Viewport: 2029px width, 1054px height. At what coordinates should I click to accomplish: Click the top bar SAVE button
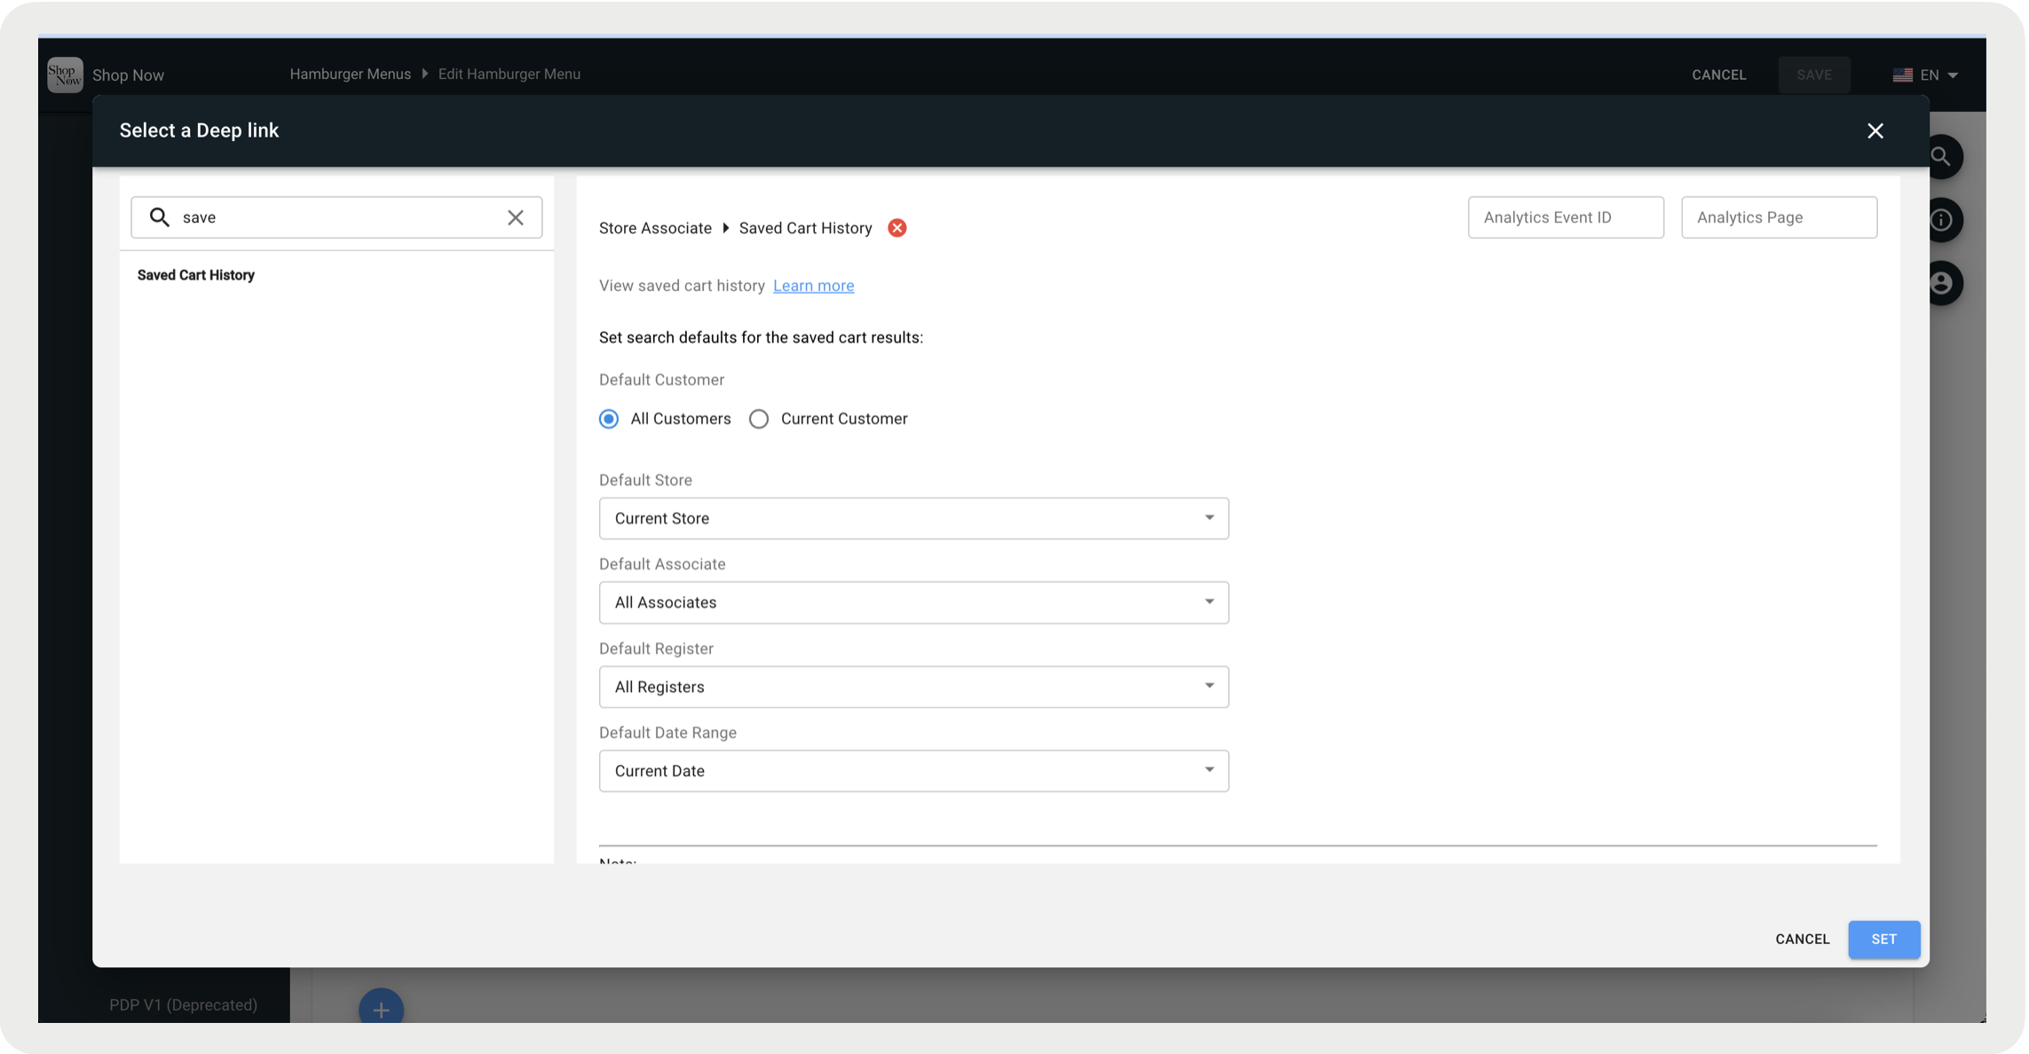click(1813, 75)
